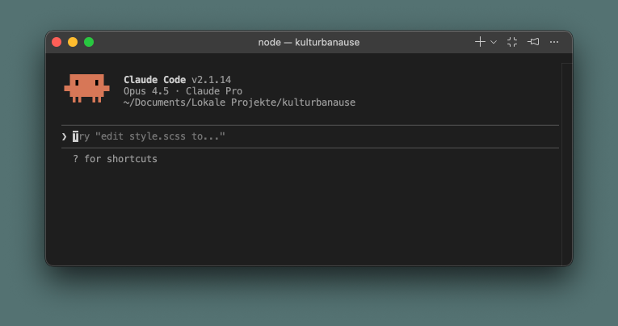Expand the dropdown chevron beside the plus
618x326 pixels.
493,42
